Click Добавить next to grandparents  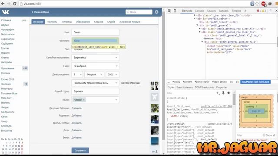[x=76, y=108]
